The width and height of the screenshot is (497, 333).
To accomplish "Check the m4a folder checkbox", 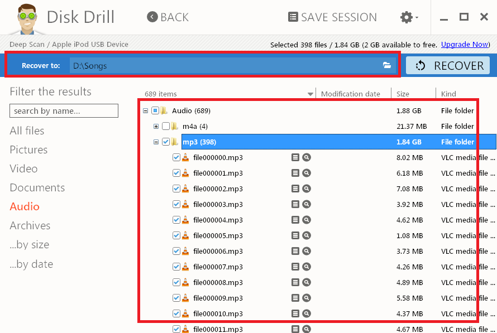I will point(166,127).
